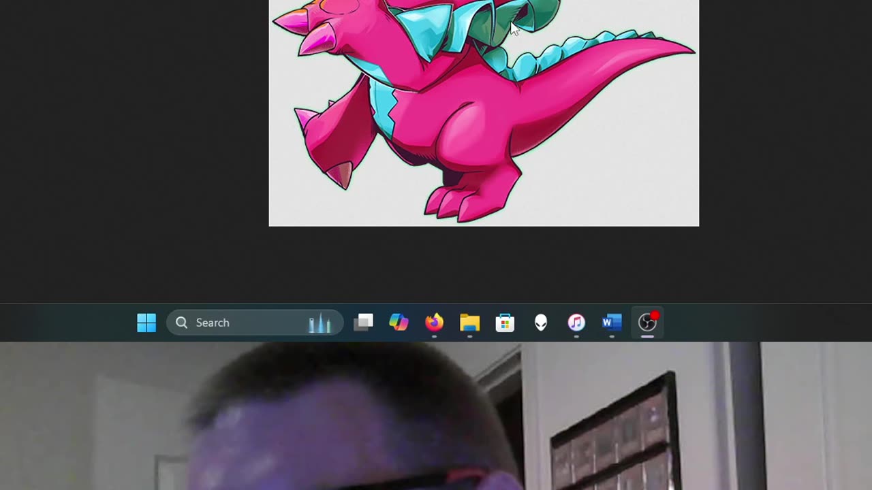Open Alienware Command Center from the taskbar

[x=541, y=323]
